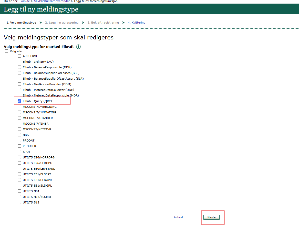The image size is (299, 248).
Task: Go to step 1 Velg meldingstype
Action: tap(21, 23)
